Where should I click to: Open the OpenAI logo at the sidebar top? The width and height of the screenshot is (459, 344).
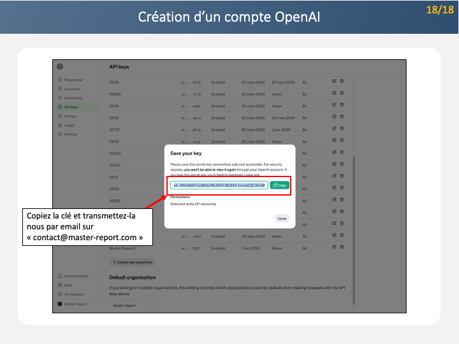pyautogui.click(x=59, y=66)
